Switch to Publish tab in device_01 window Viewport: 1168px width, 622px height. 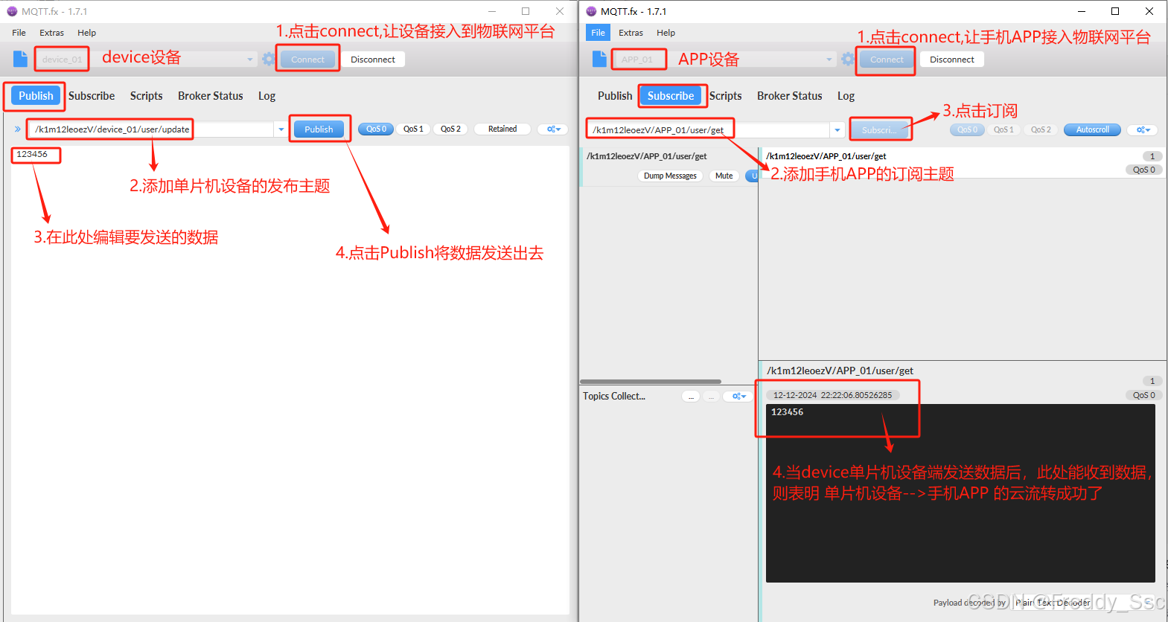(x=36, y=95)
